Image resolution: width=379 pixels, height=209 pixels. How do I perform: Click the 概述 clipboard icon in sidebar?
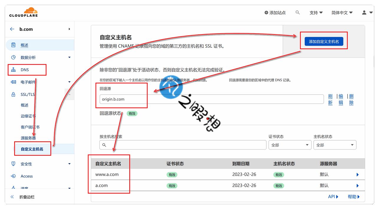tap(13, 45)
